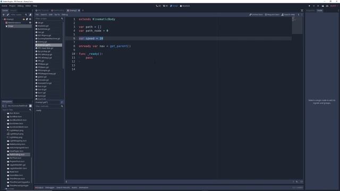Open the Output bottom panel
The image size is (340, 191).
tap(39, 187)
